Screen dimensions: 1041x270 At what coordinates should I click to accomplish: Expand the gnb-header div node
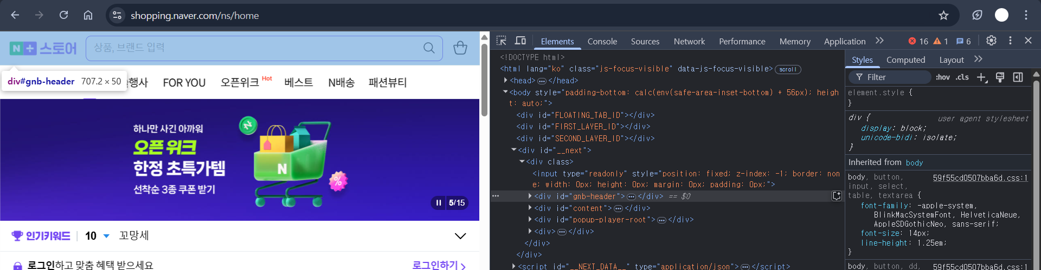click(x=530, y=196)
